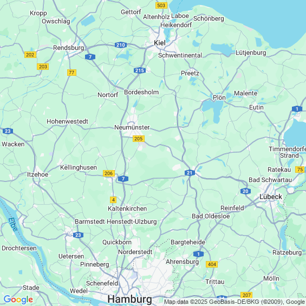Screen dimensions: 306x306
Task: Click the A 210 highway shield near Kiel
Action: coord(121,45)
